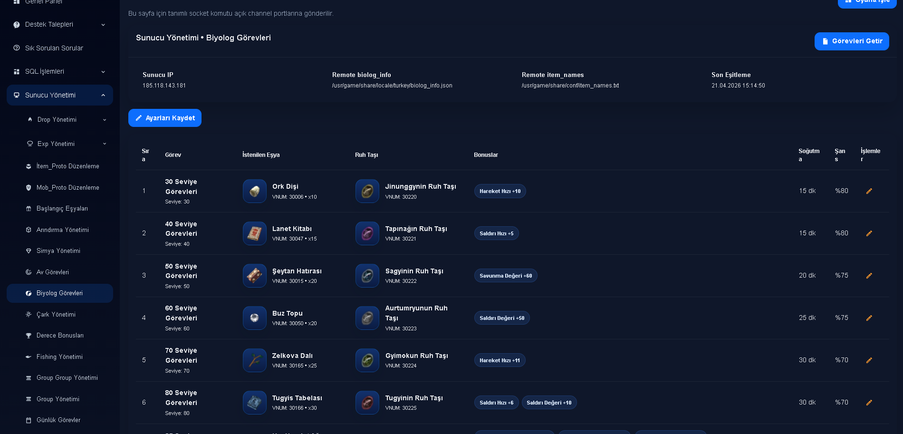Click the Bonuslar column header

click(x=486, y=155)
